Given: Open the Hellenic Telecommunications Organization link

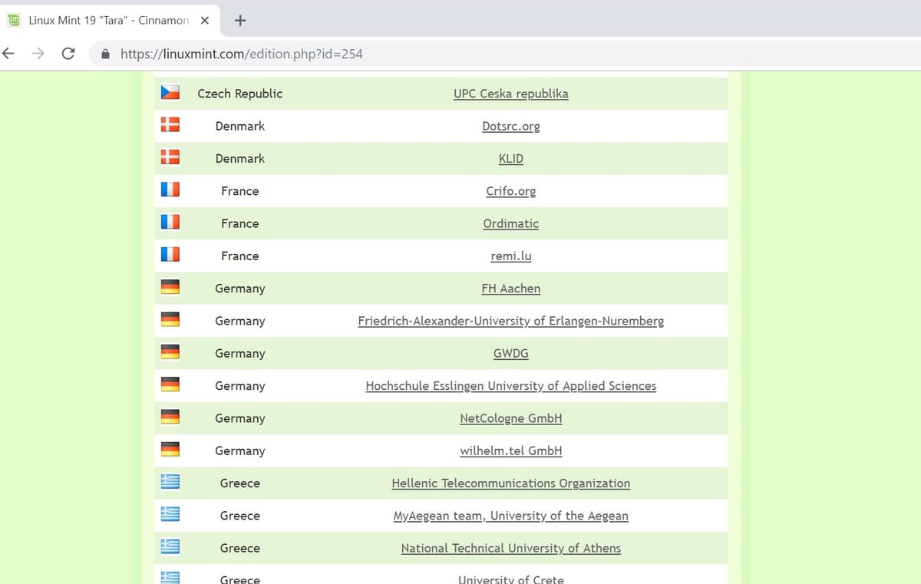Looking at the screenshot, I should coord(511,483).
